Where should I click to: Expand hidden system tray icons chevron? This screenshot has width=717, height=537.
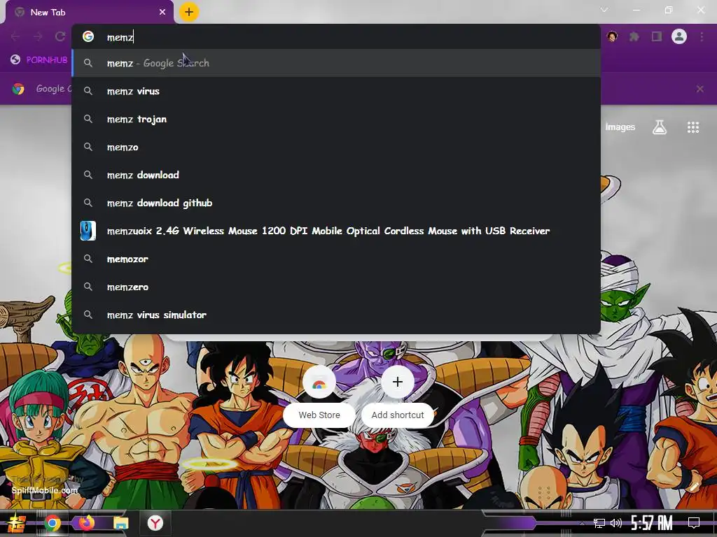click(x=582, y=523)
